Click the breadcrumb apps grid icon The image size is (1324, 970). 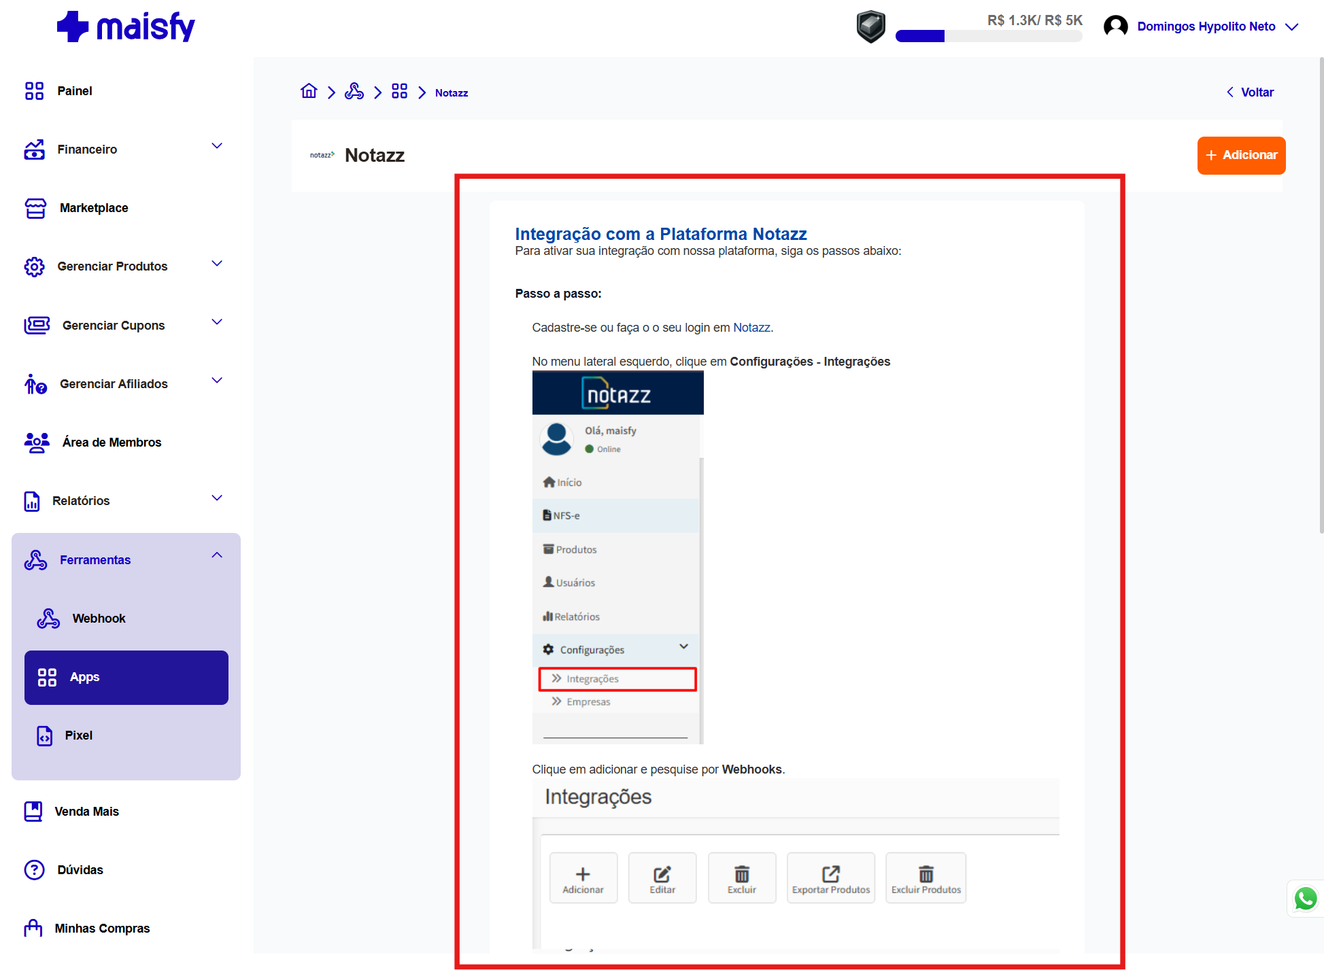(399, 91)
